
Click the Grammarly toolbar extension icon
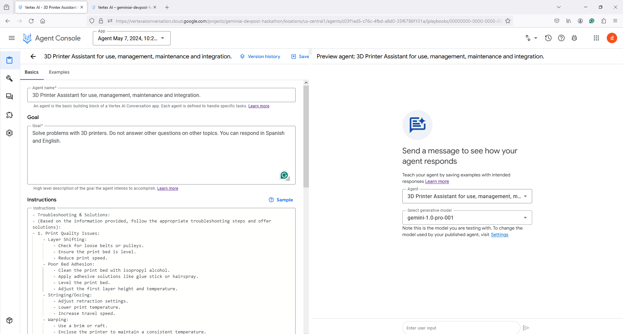(x=592, y=21)
